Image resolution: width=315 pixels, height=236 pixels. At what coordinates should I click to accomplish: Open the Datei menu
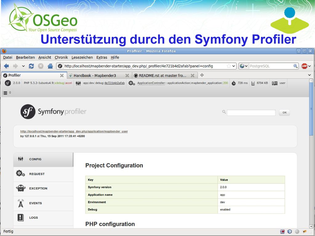[x=8, y=57]
